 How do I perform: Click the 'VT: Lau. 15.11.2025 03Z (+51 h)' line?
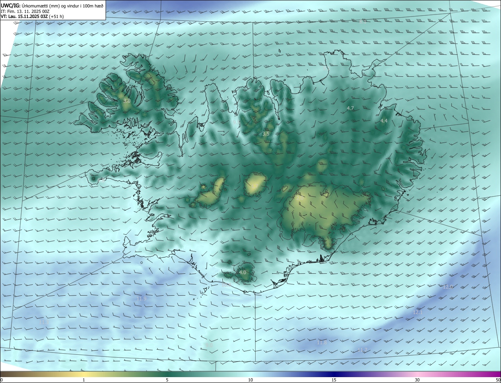coord(32,16)
